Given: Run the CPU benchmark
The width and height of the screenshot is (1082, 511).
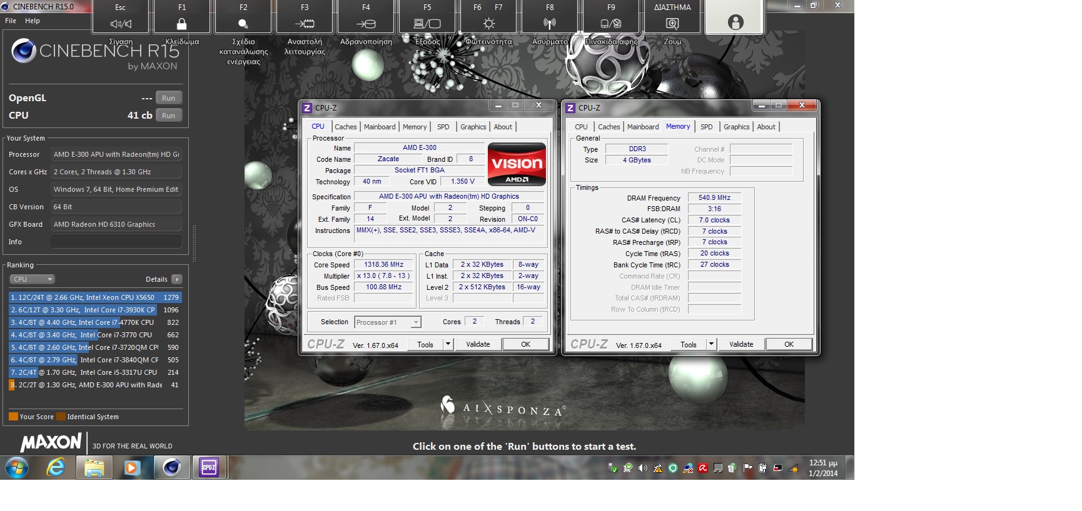Looking at the screenshot, I should (169, 116).
